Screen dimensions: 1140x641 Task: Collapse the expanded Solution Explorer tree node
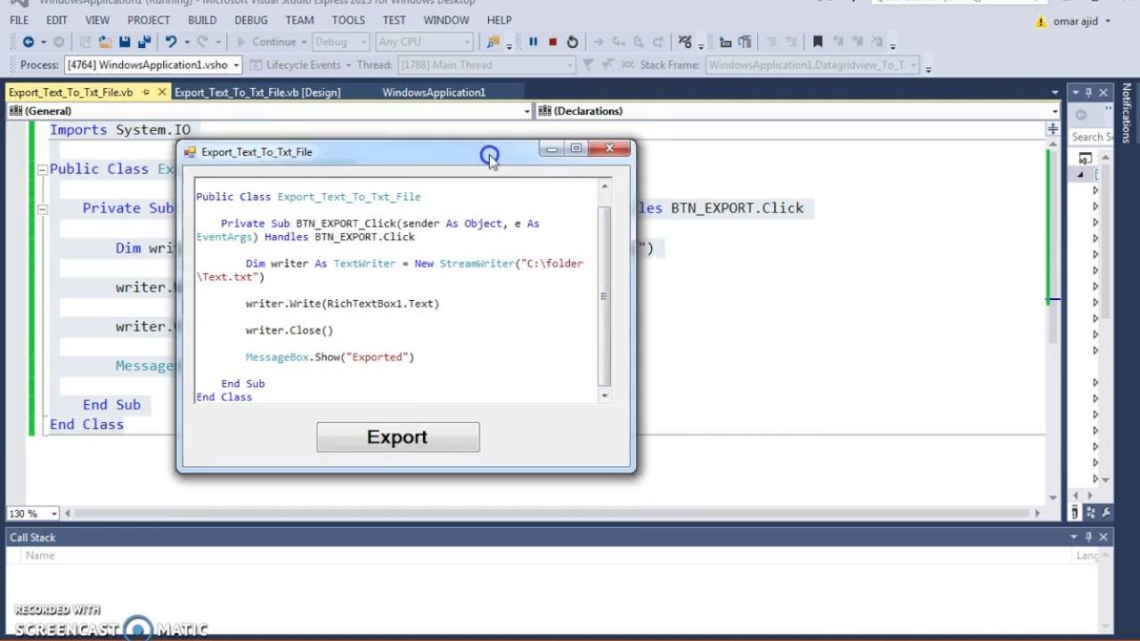point(1080,174)
